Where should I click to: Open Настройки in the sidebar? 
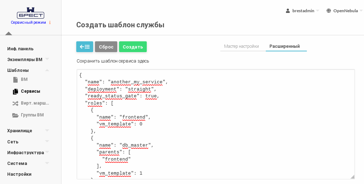[19, 174]
